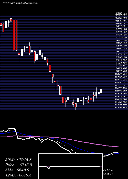Image resolution: width=128 pixels, height=179 pixels.
Task: Click the "<<Live MACD" label
Action: [108, 172]
